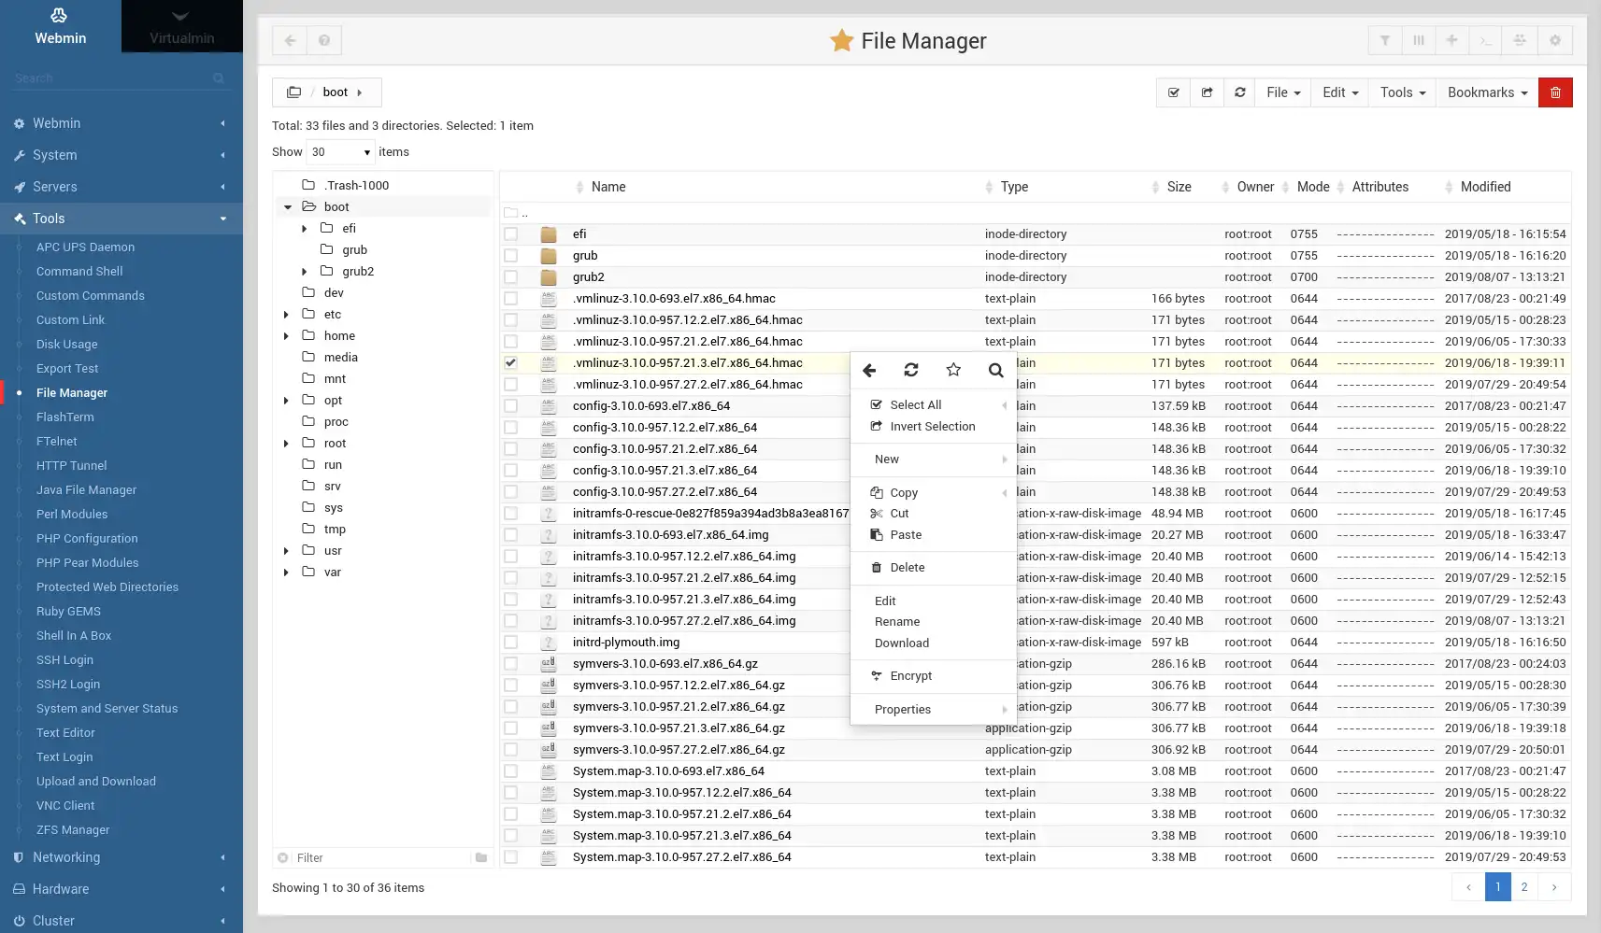The width and height of the screenshot is (1601, 933).
Task: Click the settings gear icon in header
Action: [x=1555, y=40]
